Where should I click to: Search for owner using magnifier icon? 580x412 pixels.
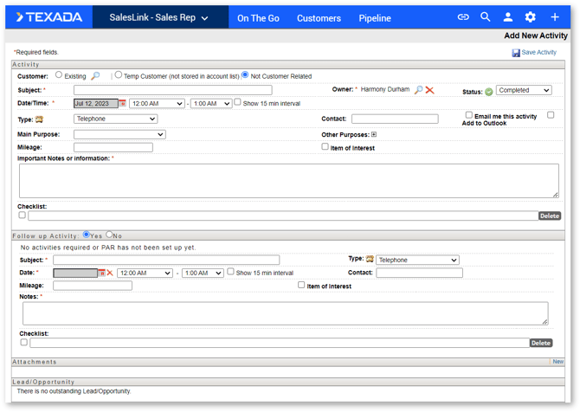[418, 90]
